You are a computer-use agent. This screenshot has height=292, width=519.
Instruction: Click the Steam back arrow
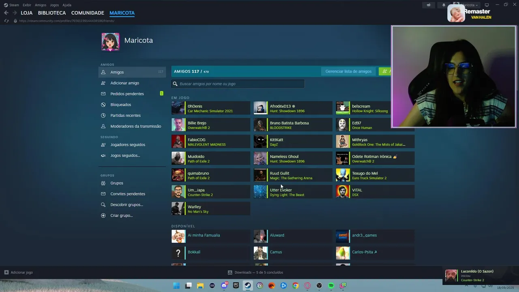tap(6, 13)
